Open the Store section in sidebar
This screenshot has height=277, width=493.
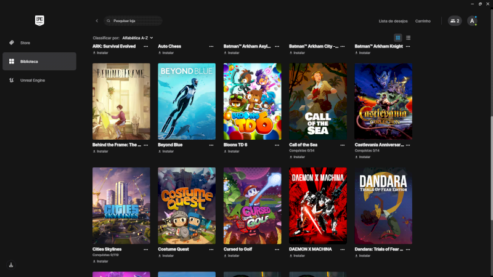[x=25, y=42]
